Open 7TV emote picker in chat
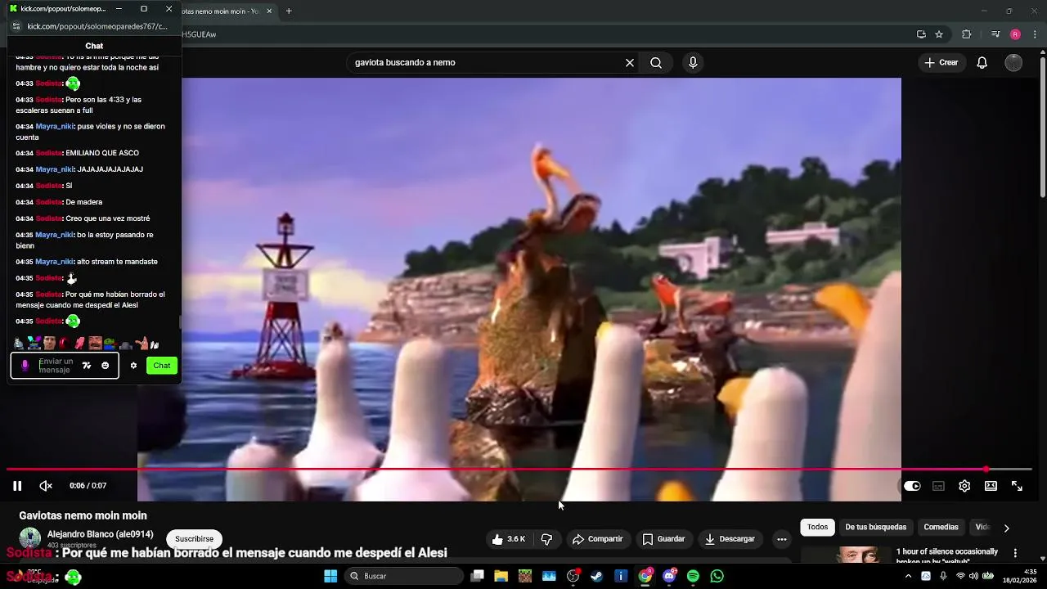1047x589 pixels. pyautogui.click(x=87, y=366)
